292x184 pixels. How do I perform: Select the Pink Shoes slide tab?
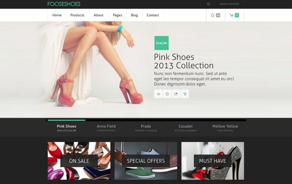click(x=67, y=128)
